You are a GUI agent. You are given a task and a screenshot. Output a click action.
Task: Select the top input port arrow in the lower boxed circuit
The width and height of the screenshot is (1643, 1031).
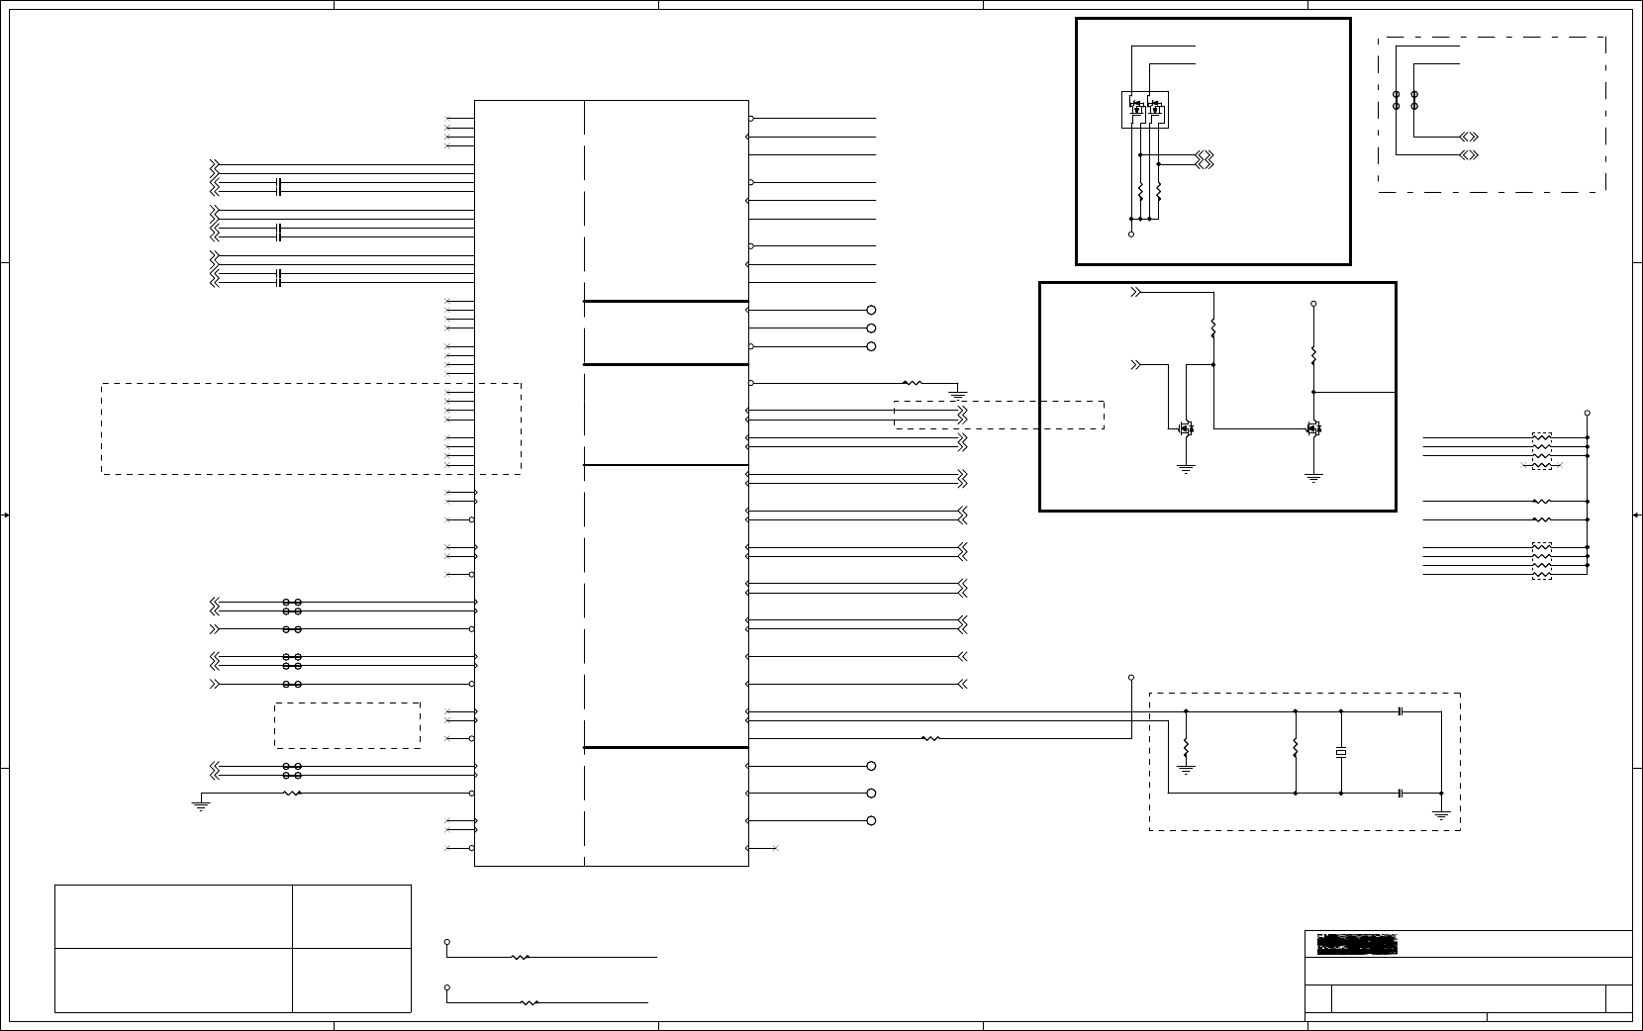pos(1136,293)
